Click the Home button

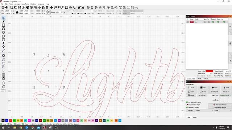click(191, 95)
